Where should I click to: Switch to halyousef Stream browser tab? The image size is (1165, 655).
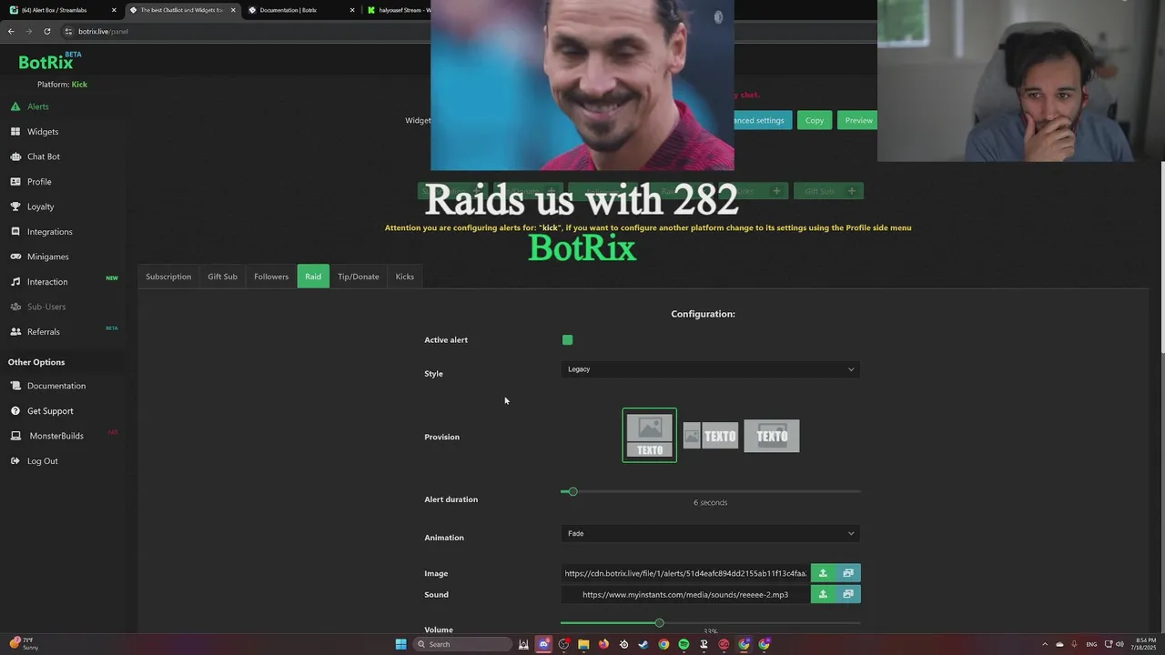[398, 10]
